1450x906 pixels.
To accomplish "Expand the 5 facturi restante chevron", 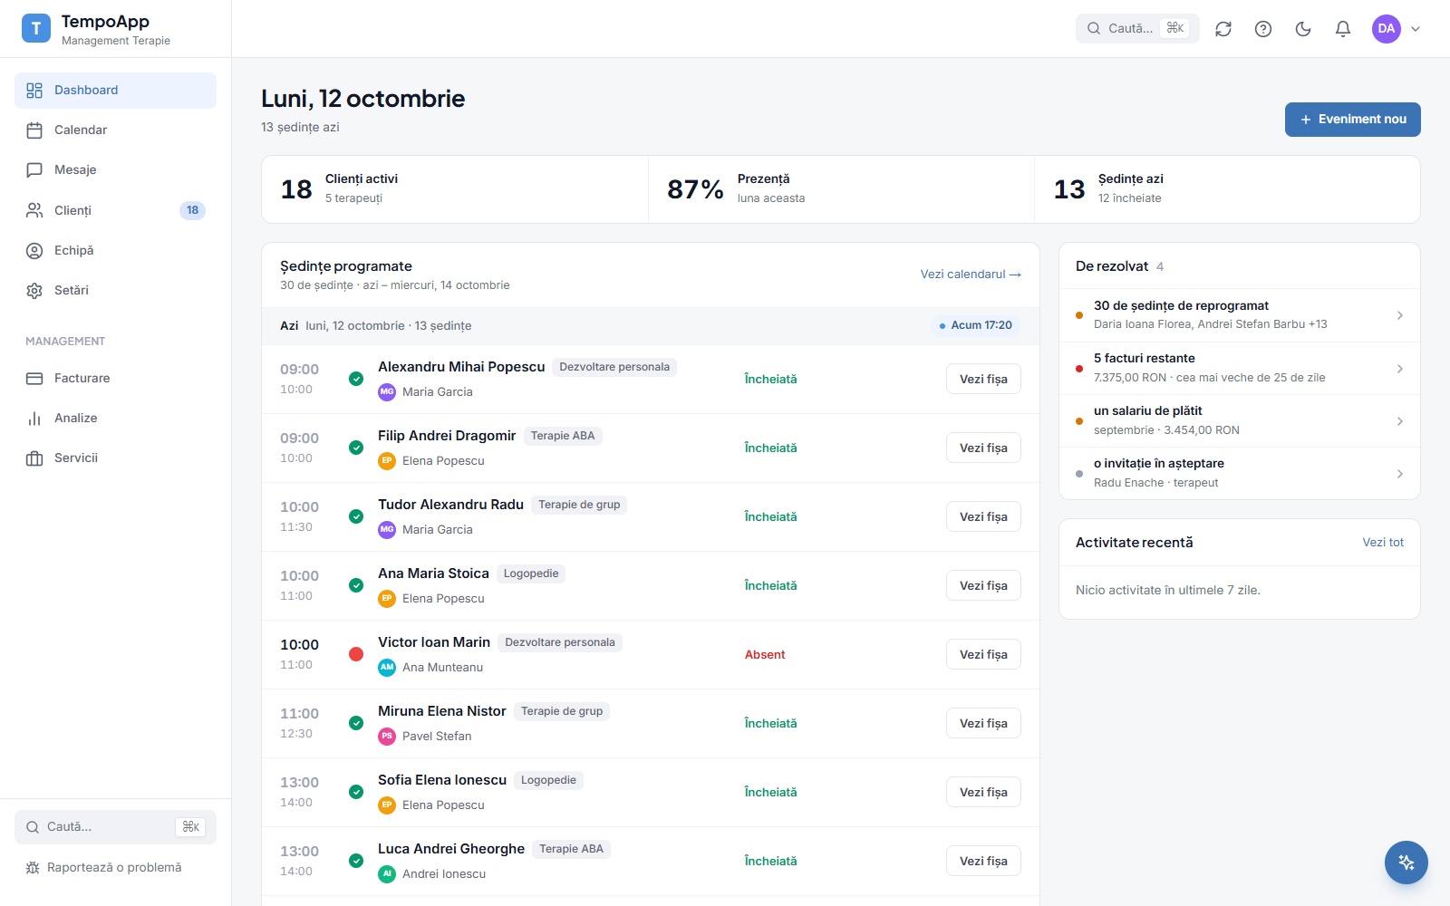I will coord(1400,369).
